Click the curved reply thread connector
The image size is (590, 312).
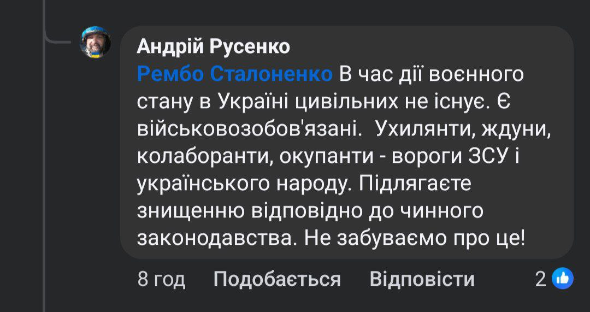tap(57, 39)
